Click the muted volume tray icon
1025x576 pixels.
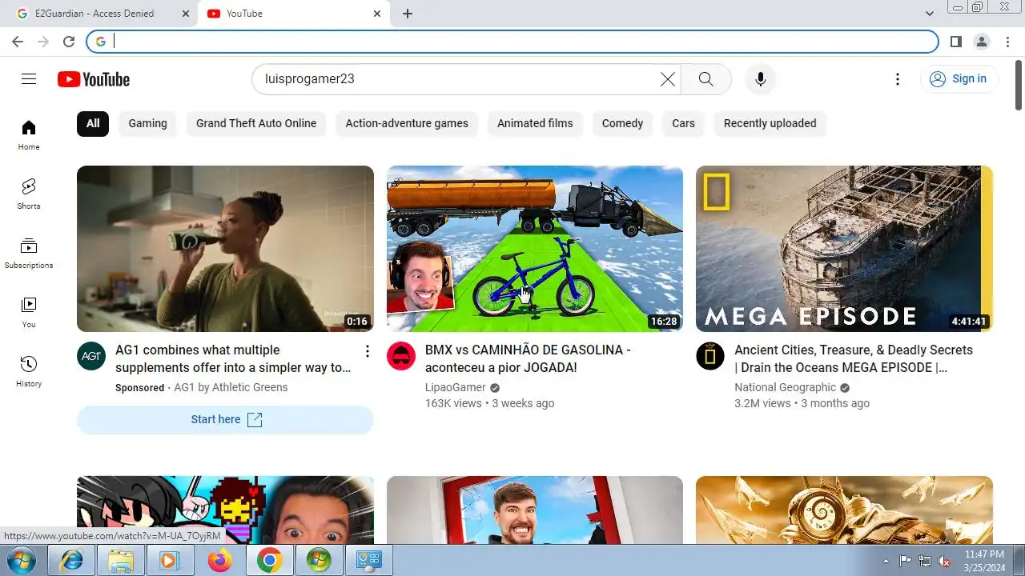pos(944,561)
